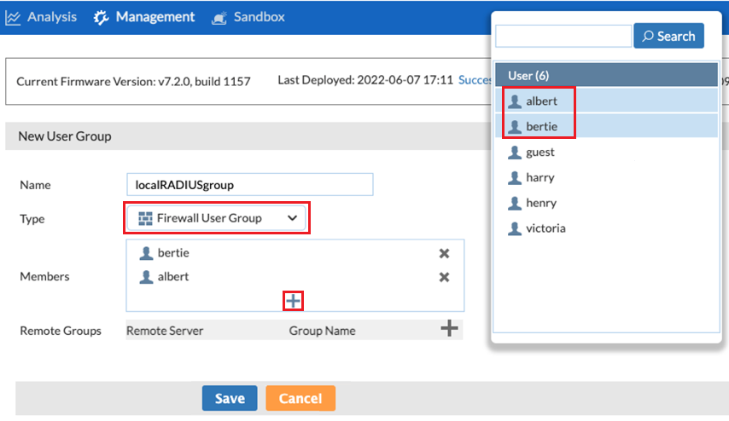Viewport: 729px width, 421px height.
Task: Click the Management gear icon
Action: click(102, 17)
